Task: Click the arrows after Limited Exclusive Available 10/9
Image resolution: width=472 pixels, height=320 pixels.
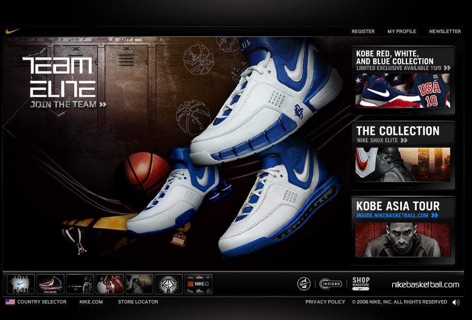Action: [447, 68]
